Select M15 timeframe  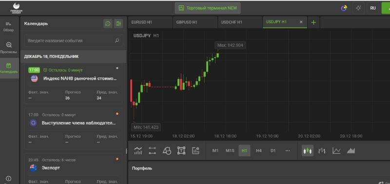[x=230, y=150]
